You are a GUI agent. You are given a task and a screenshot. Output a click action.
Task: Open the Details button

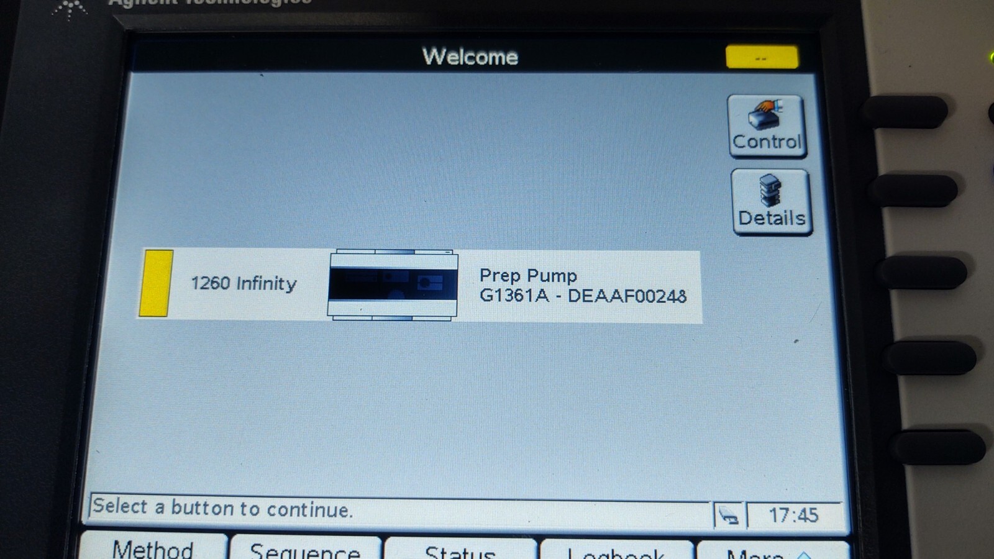coord(772,202)
